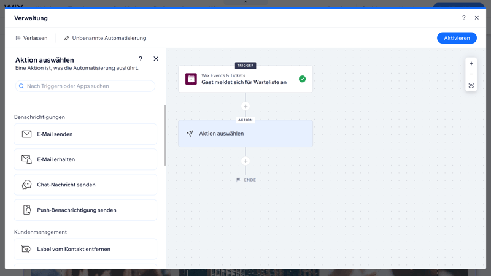Click the search magnifier icon
491x276 pixels.
point(21,86)
